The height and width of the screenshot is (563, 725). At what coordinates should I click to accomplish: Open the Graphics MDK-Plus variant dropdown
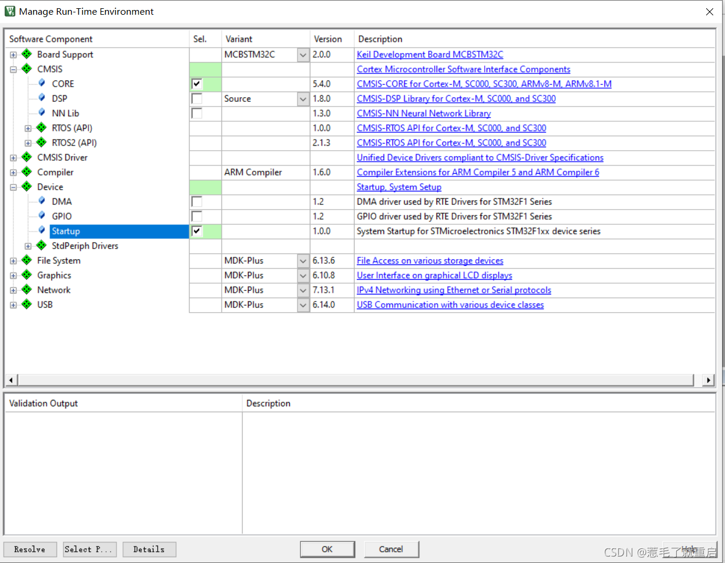click(x=303, y=276)
